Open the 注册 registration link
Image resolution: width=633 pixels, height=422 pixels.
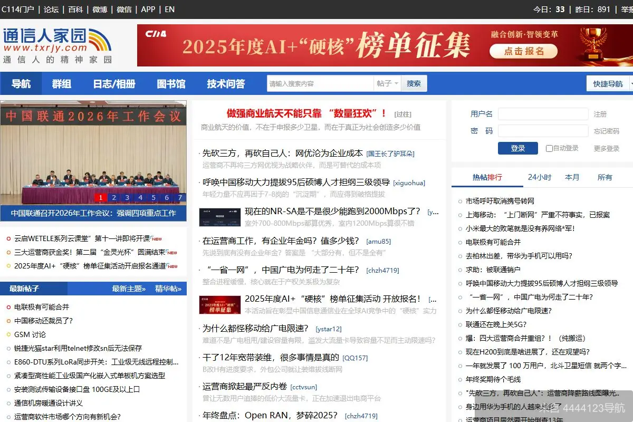pos(600,114)
